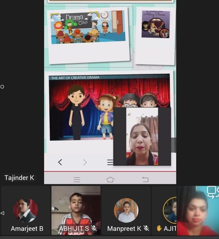Open the Drama Class cartoon image
The height and width of the screenshot is (239, 219).
pos(88,27)
